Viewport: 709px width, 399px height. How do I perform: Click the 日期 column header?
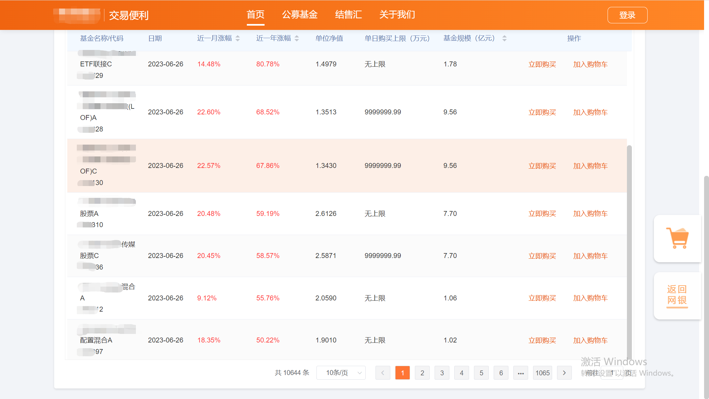click(x=155, y=38)
